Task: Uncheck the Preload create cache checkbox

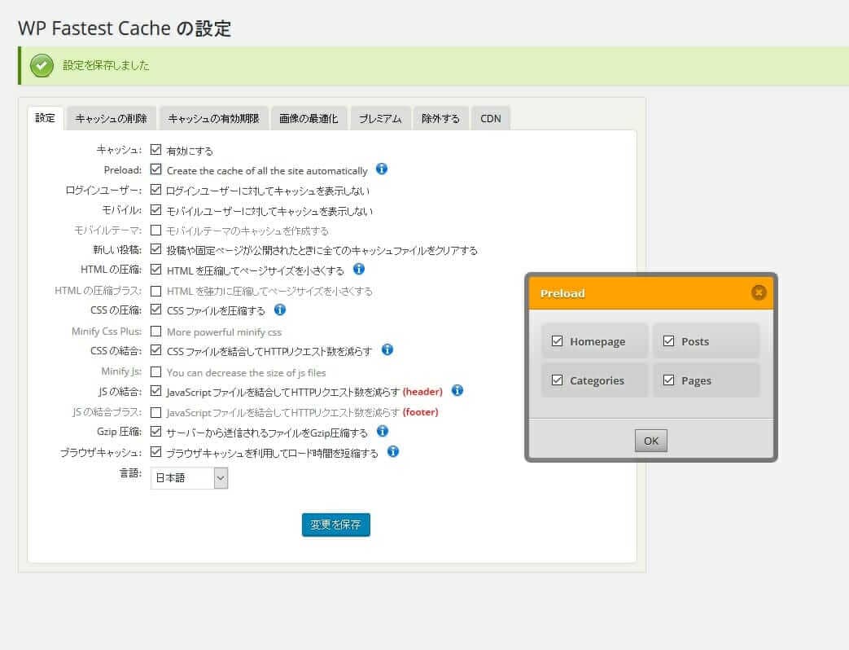Action: [156, 169]
